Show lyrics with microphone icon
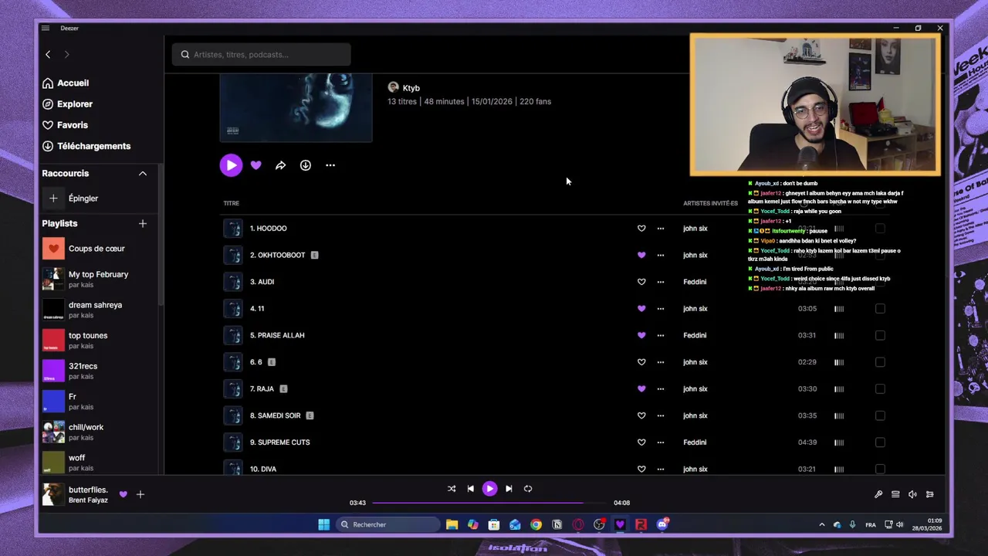988x556 pixels. [878, 495]
